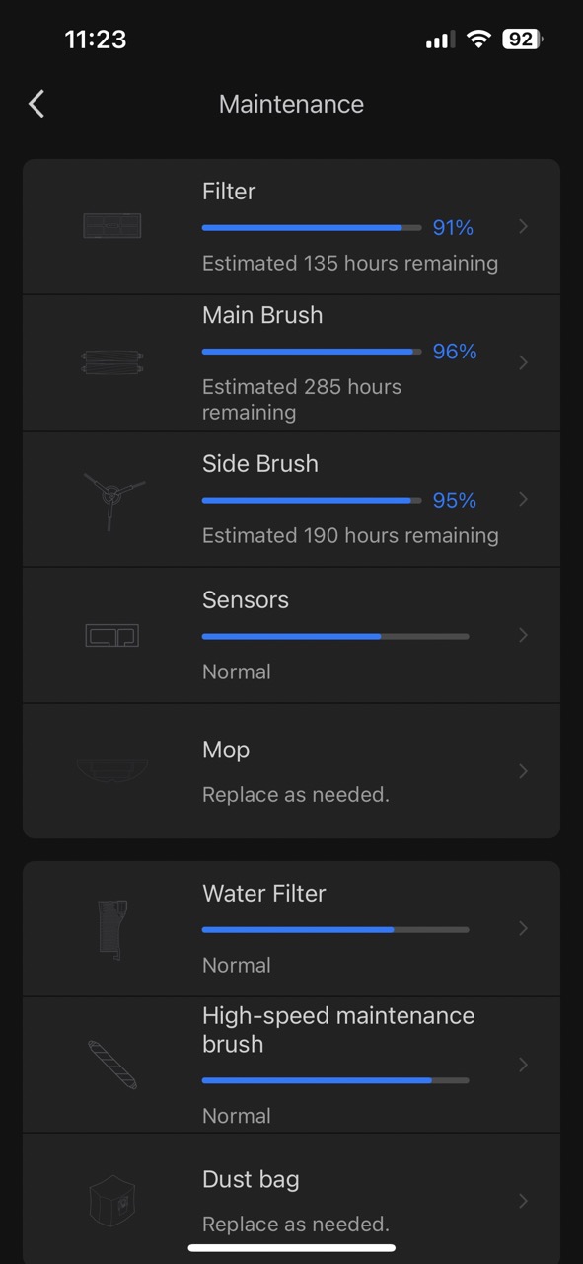583x1264 pixels.
Task: Open Side Brush chevron arrow
Action: point(523,499)
